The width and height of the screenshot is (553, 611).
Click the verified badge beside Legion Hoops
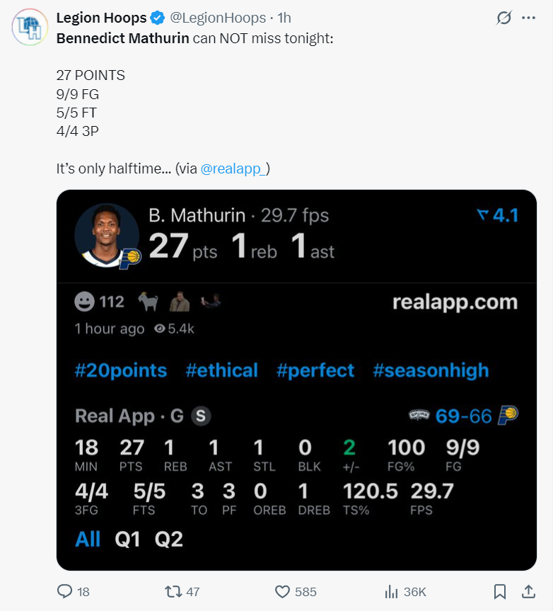coord(156,18)
